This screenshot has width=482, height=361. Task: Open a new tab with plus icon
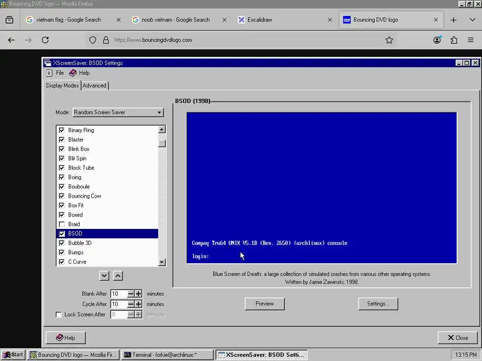point(453,20)
